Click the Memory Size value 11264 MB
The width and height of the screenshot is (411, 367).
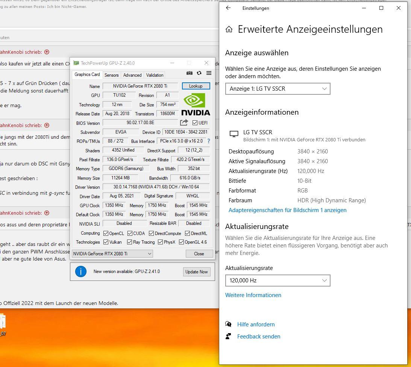[x=121, y=178]
